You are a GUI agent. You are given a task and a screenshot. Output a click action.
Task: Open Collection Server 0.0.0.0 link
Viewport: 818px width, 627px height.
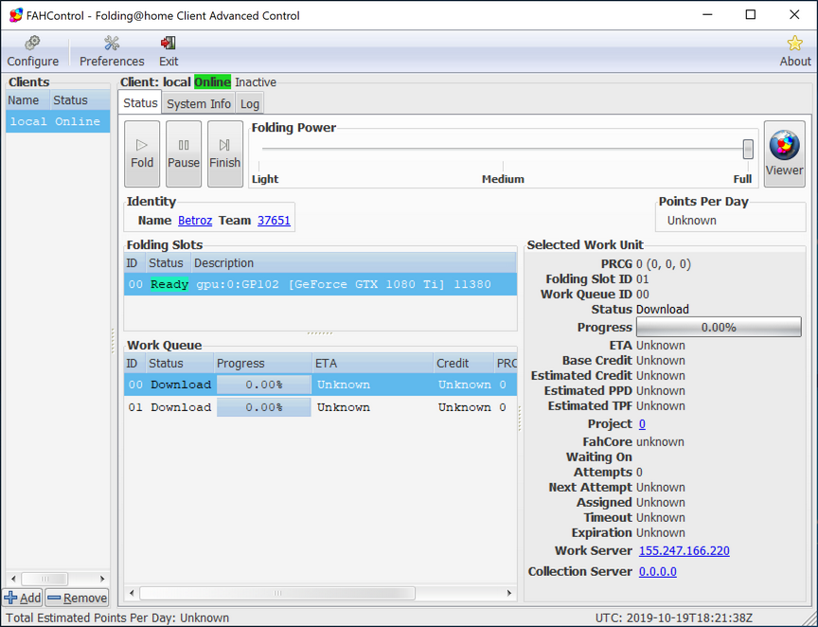658,572
